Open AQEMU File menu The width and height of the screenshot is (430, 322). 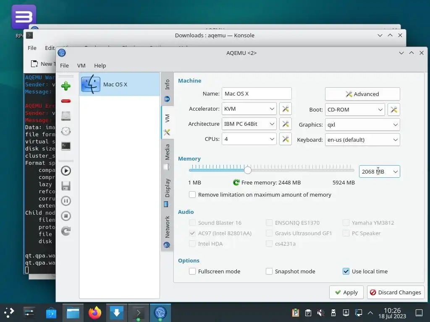(64, 65)
